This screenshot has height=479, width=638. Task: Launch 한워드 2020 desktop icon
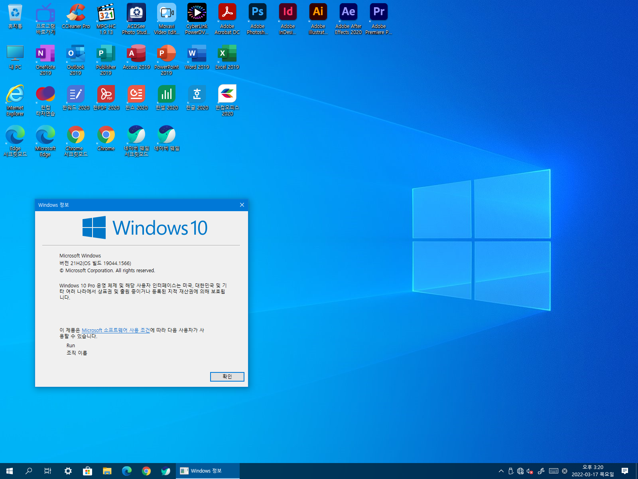[x=76, y=98]
